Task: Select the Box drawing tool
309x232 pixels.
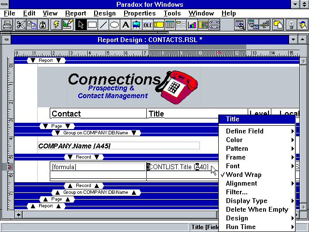Action: (x=92, y=25)
